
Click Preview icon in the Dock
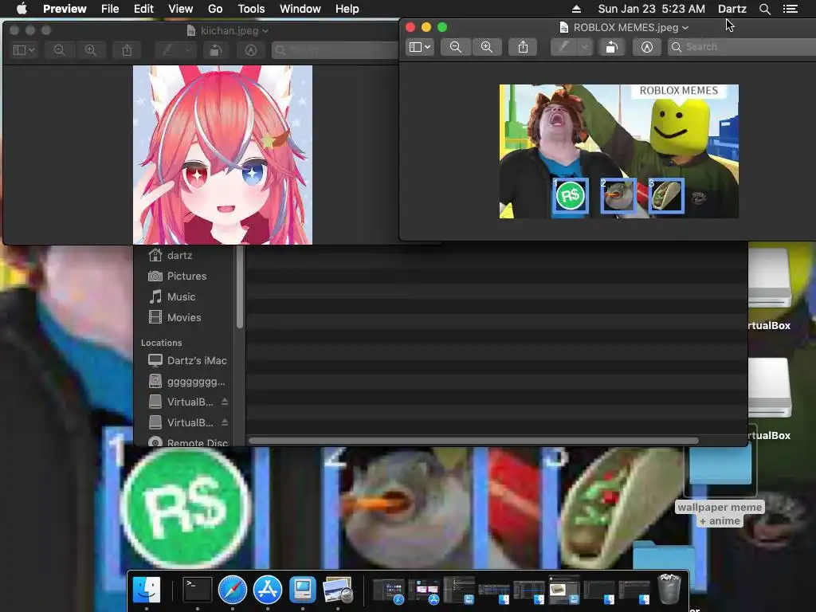338,590
